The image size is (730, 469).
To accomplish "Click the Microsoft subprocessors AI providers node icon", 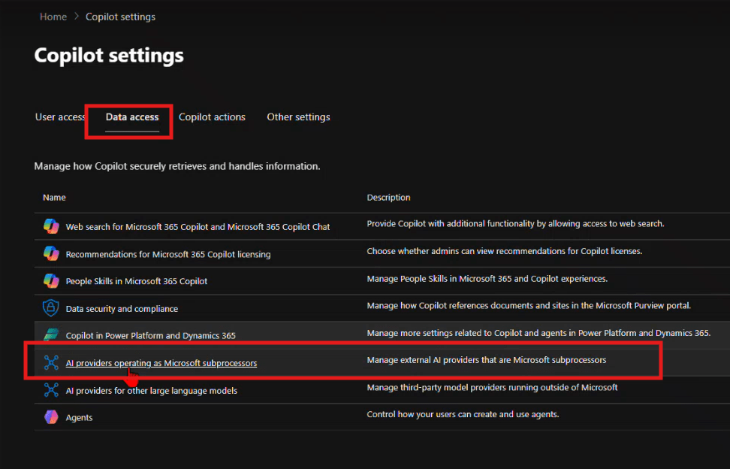I will coord(51,363).
